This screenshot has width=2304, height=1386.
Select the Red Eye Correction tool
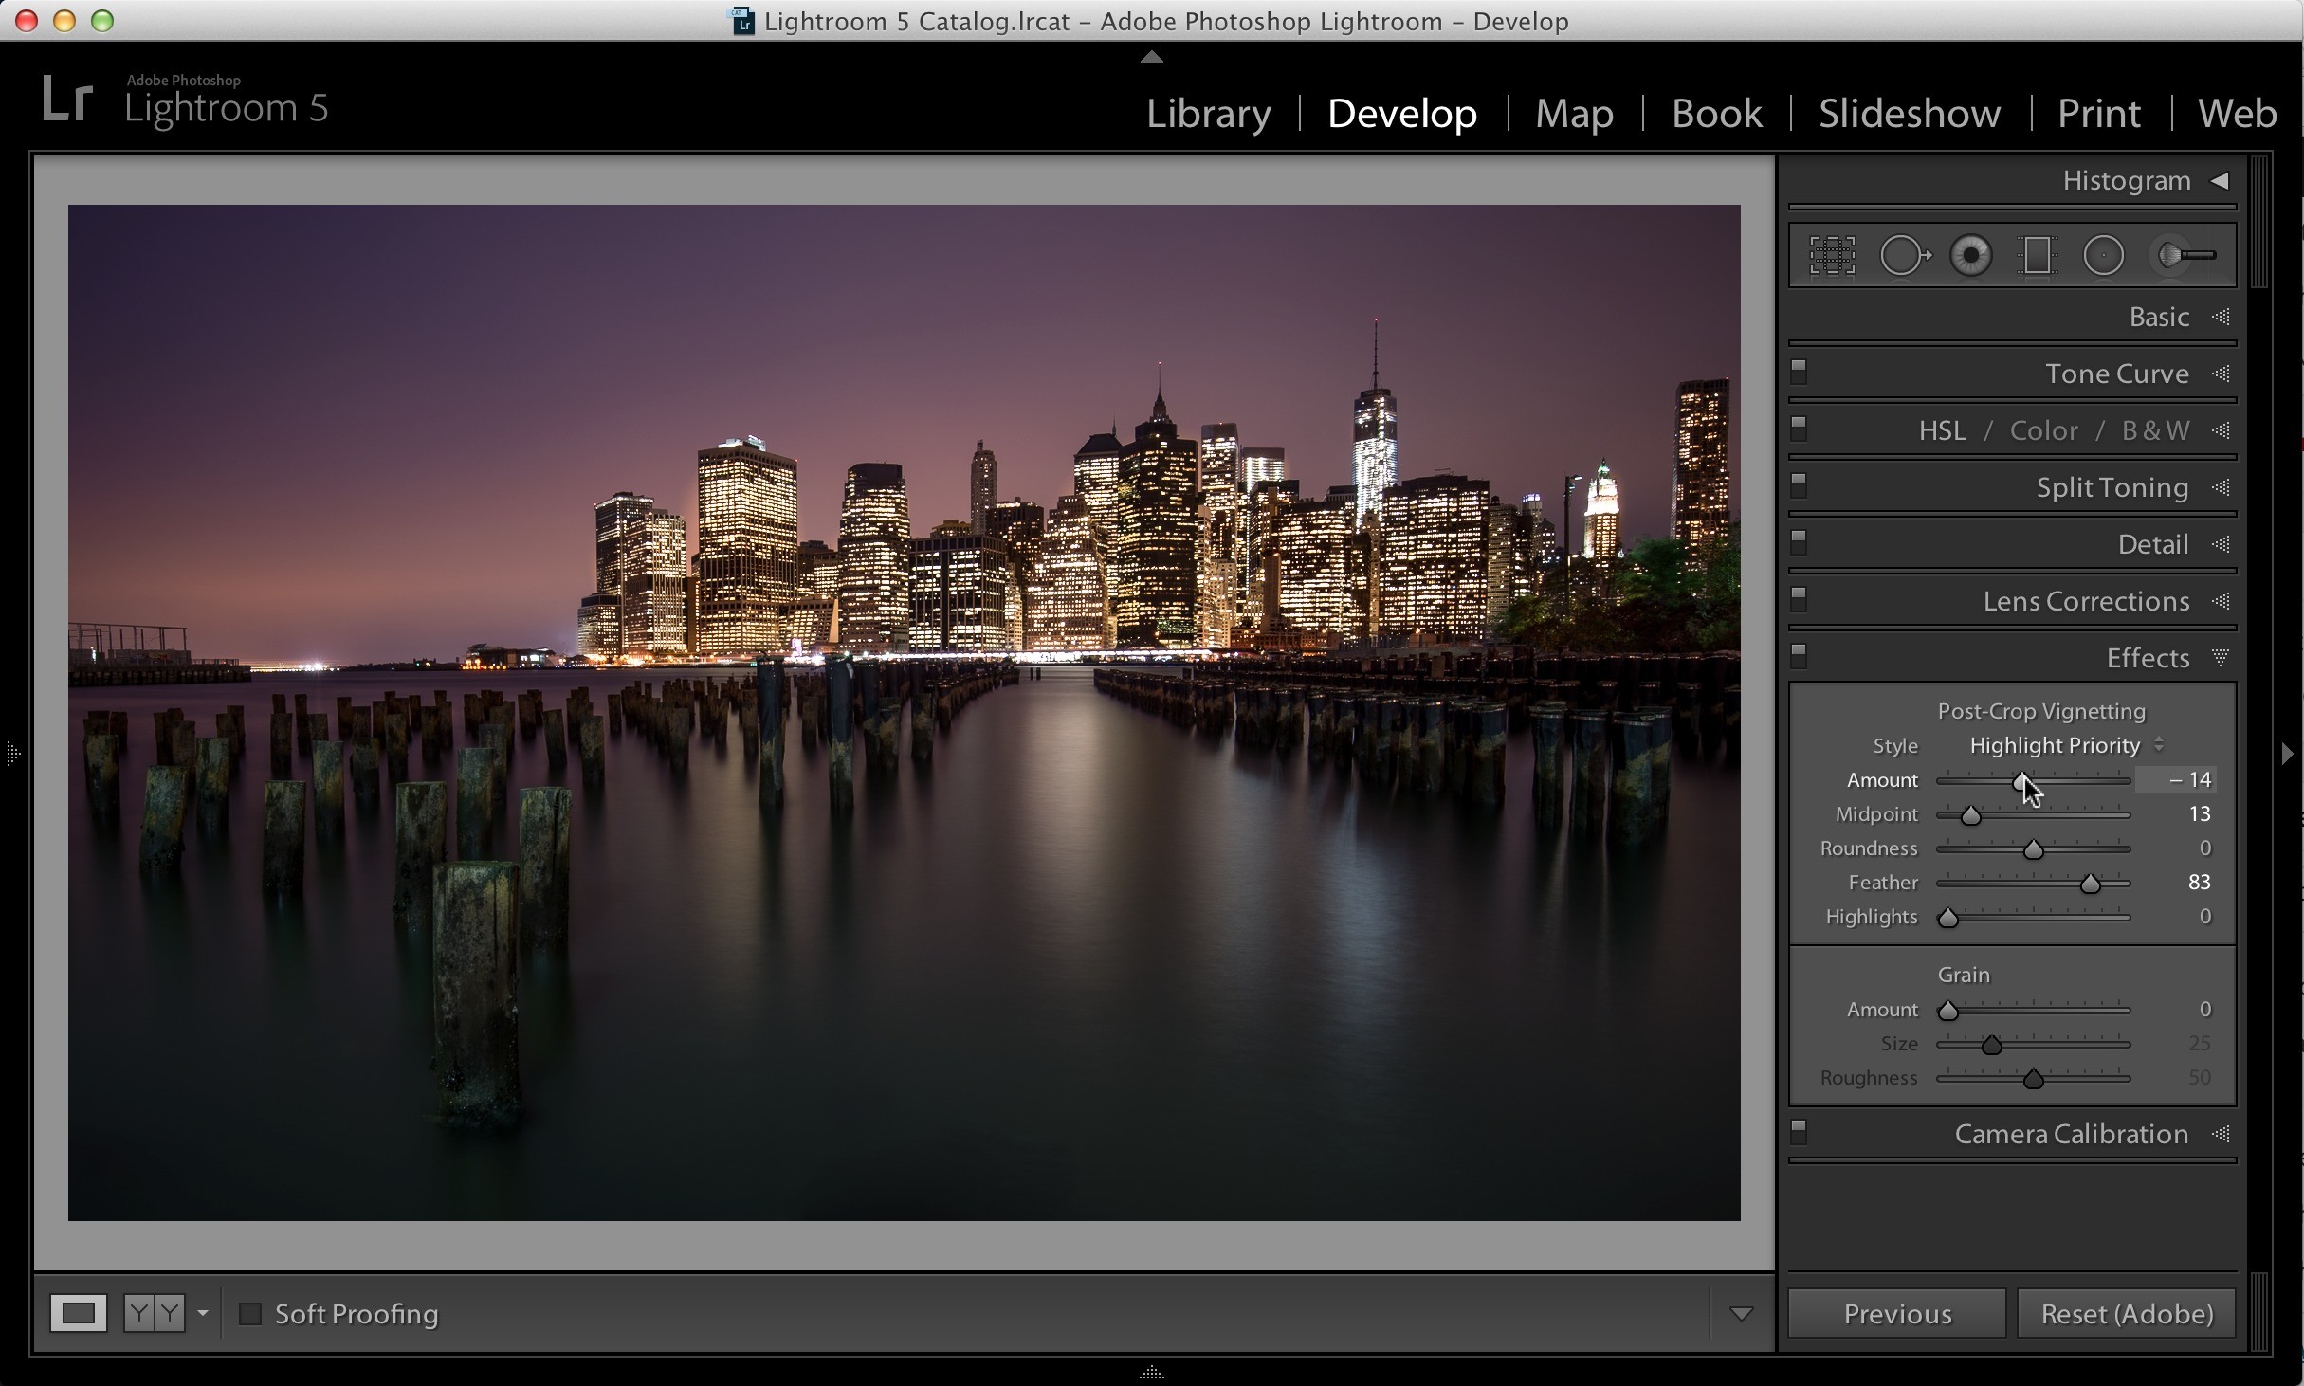[x=1971, y=255]
